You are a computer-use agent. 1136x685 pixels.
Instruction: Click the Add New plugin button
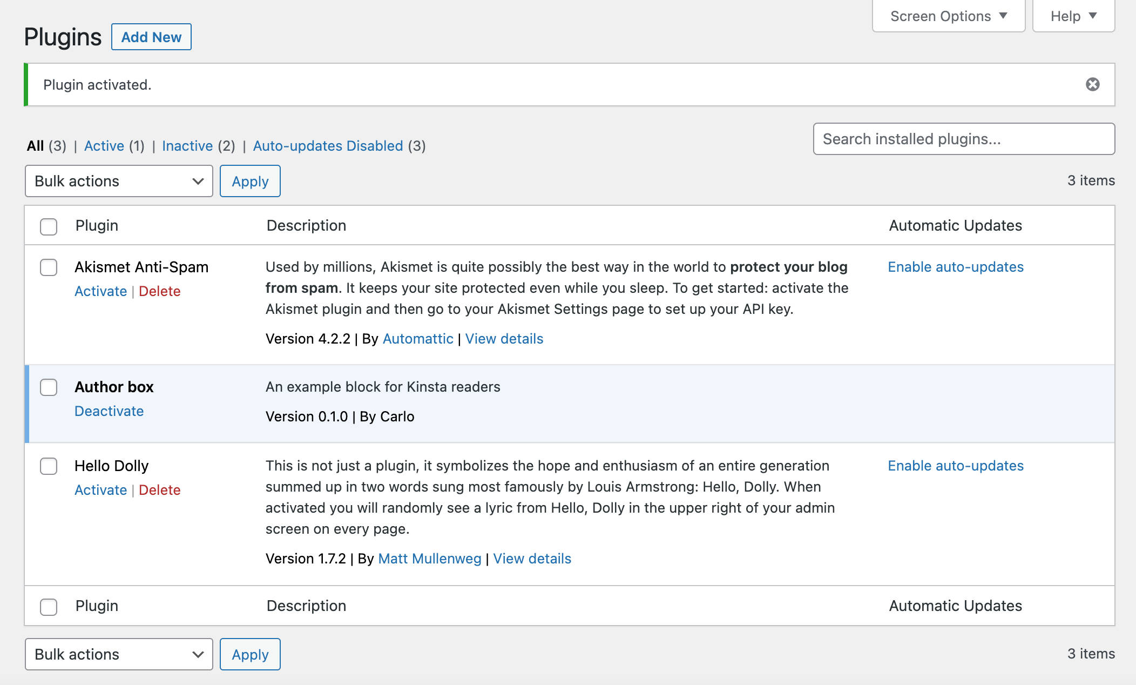(x=151, y=37)
